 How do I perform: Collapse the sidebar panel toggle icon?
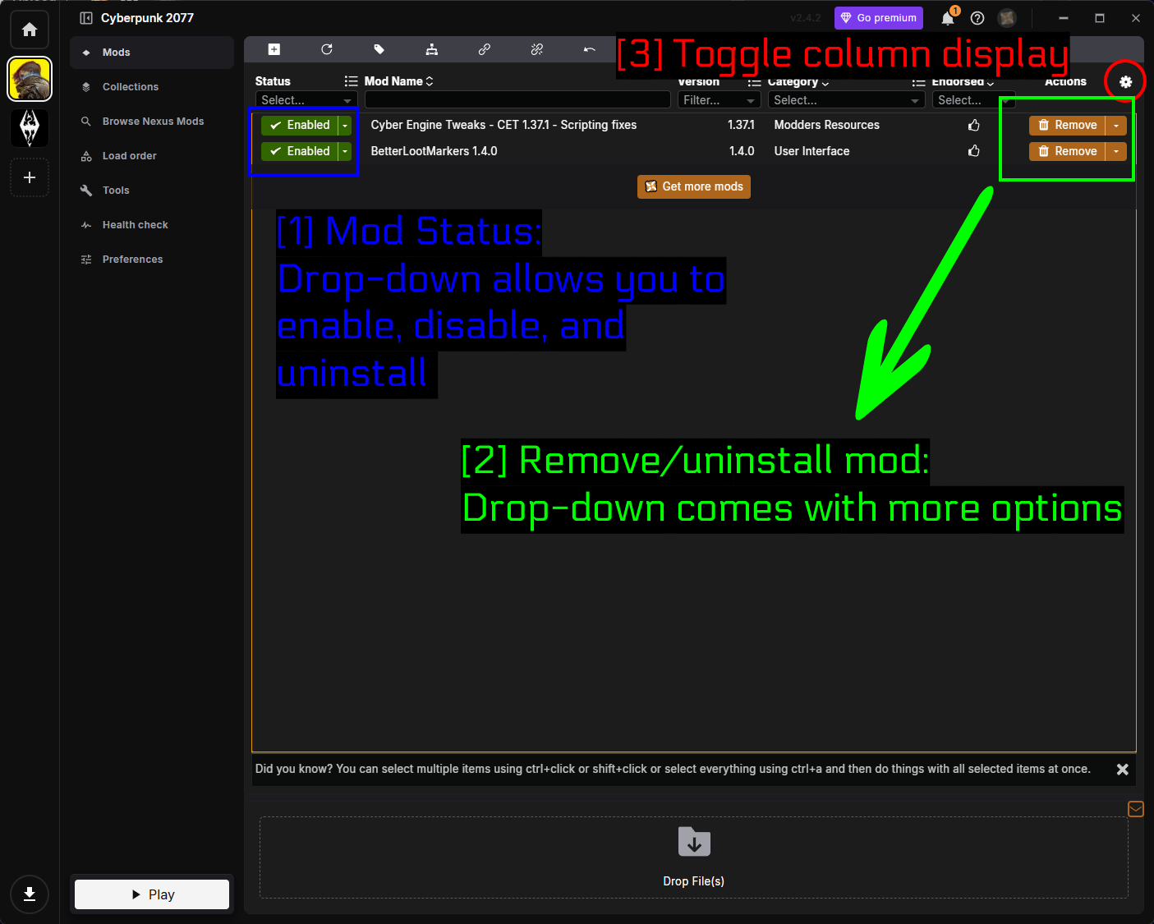85,18
